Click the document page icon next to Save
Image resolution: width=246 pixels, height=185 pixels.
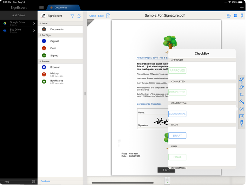[108, 16]
